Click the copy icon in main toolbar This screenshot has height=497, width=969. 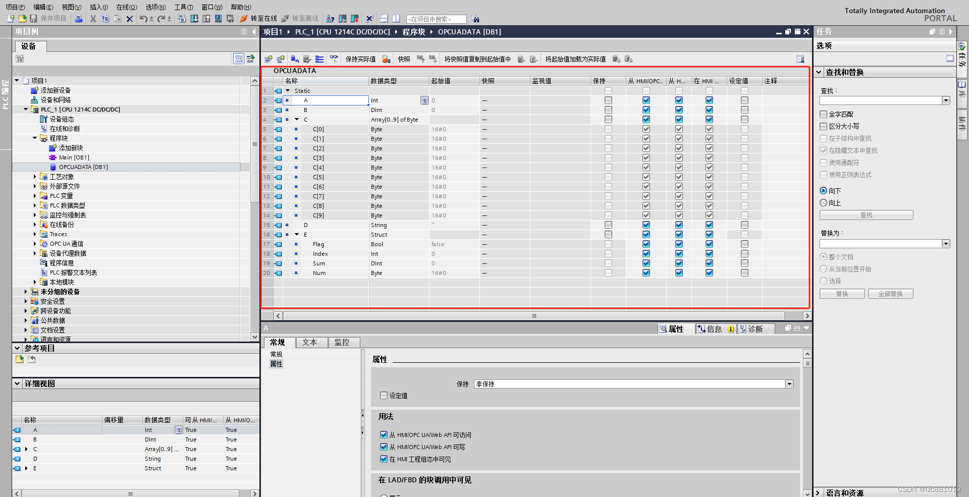[105, 19]
